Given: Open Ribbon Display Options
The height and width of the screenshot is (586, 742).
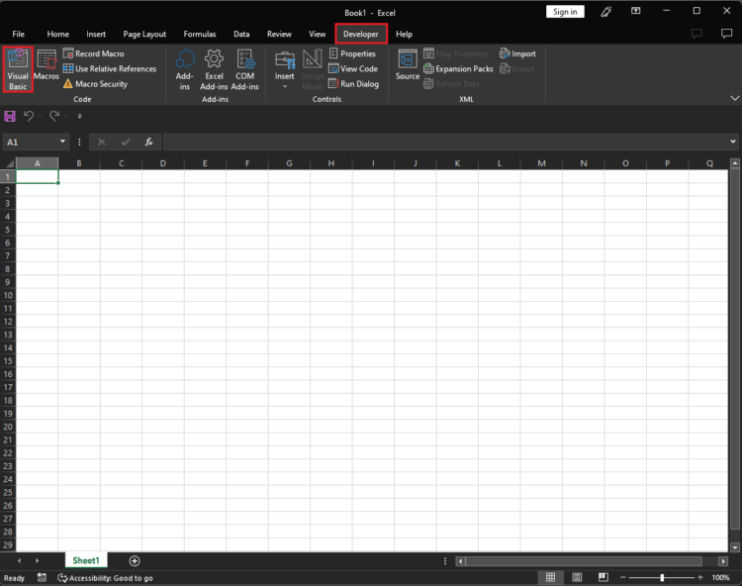Looking at the screenshot, I should pyautogui.click(x=635, y=11).
